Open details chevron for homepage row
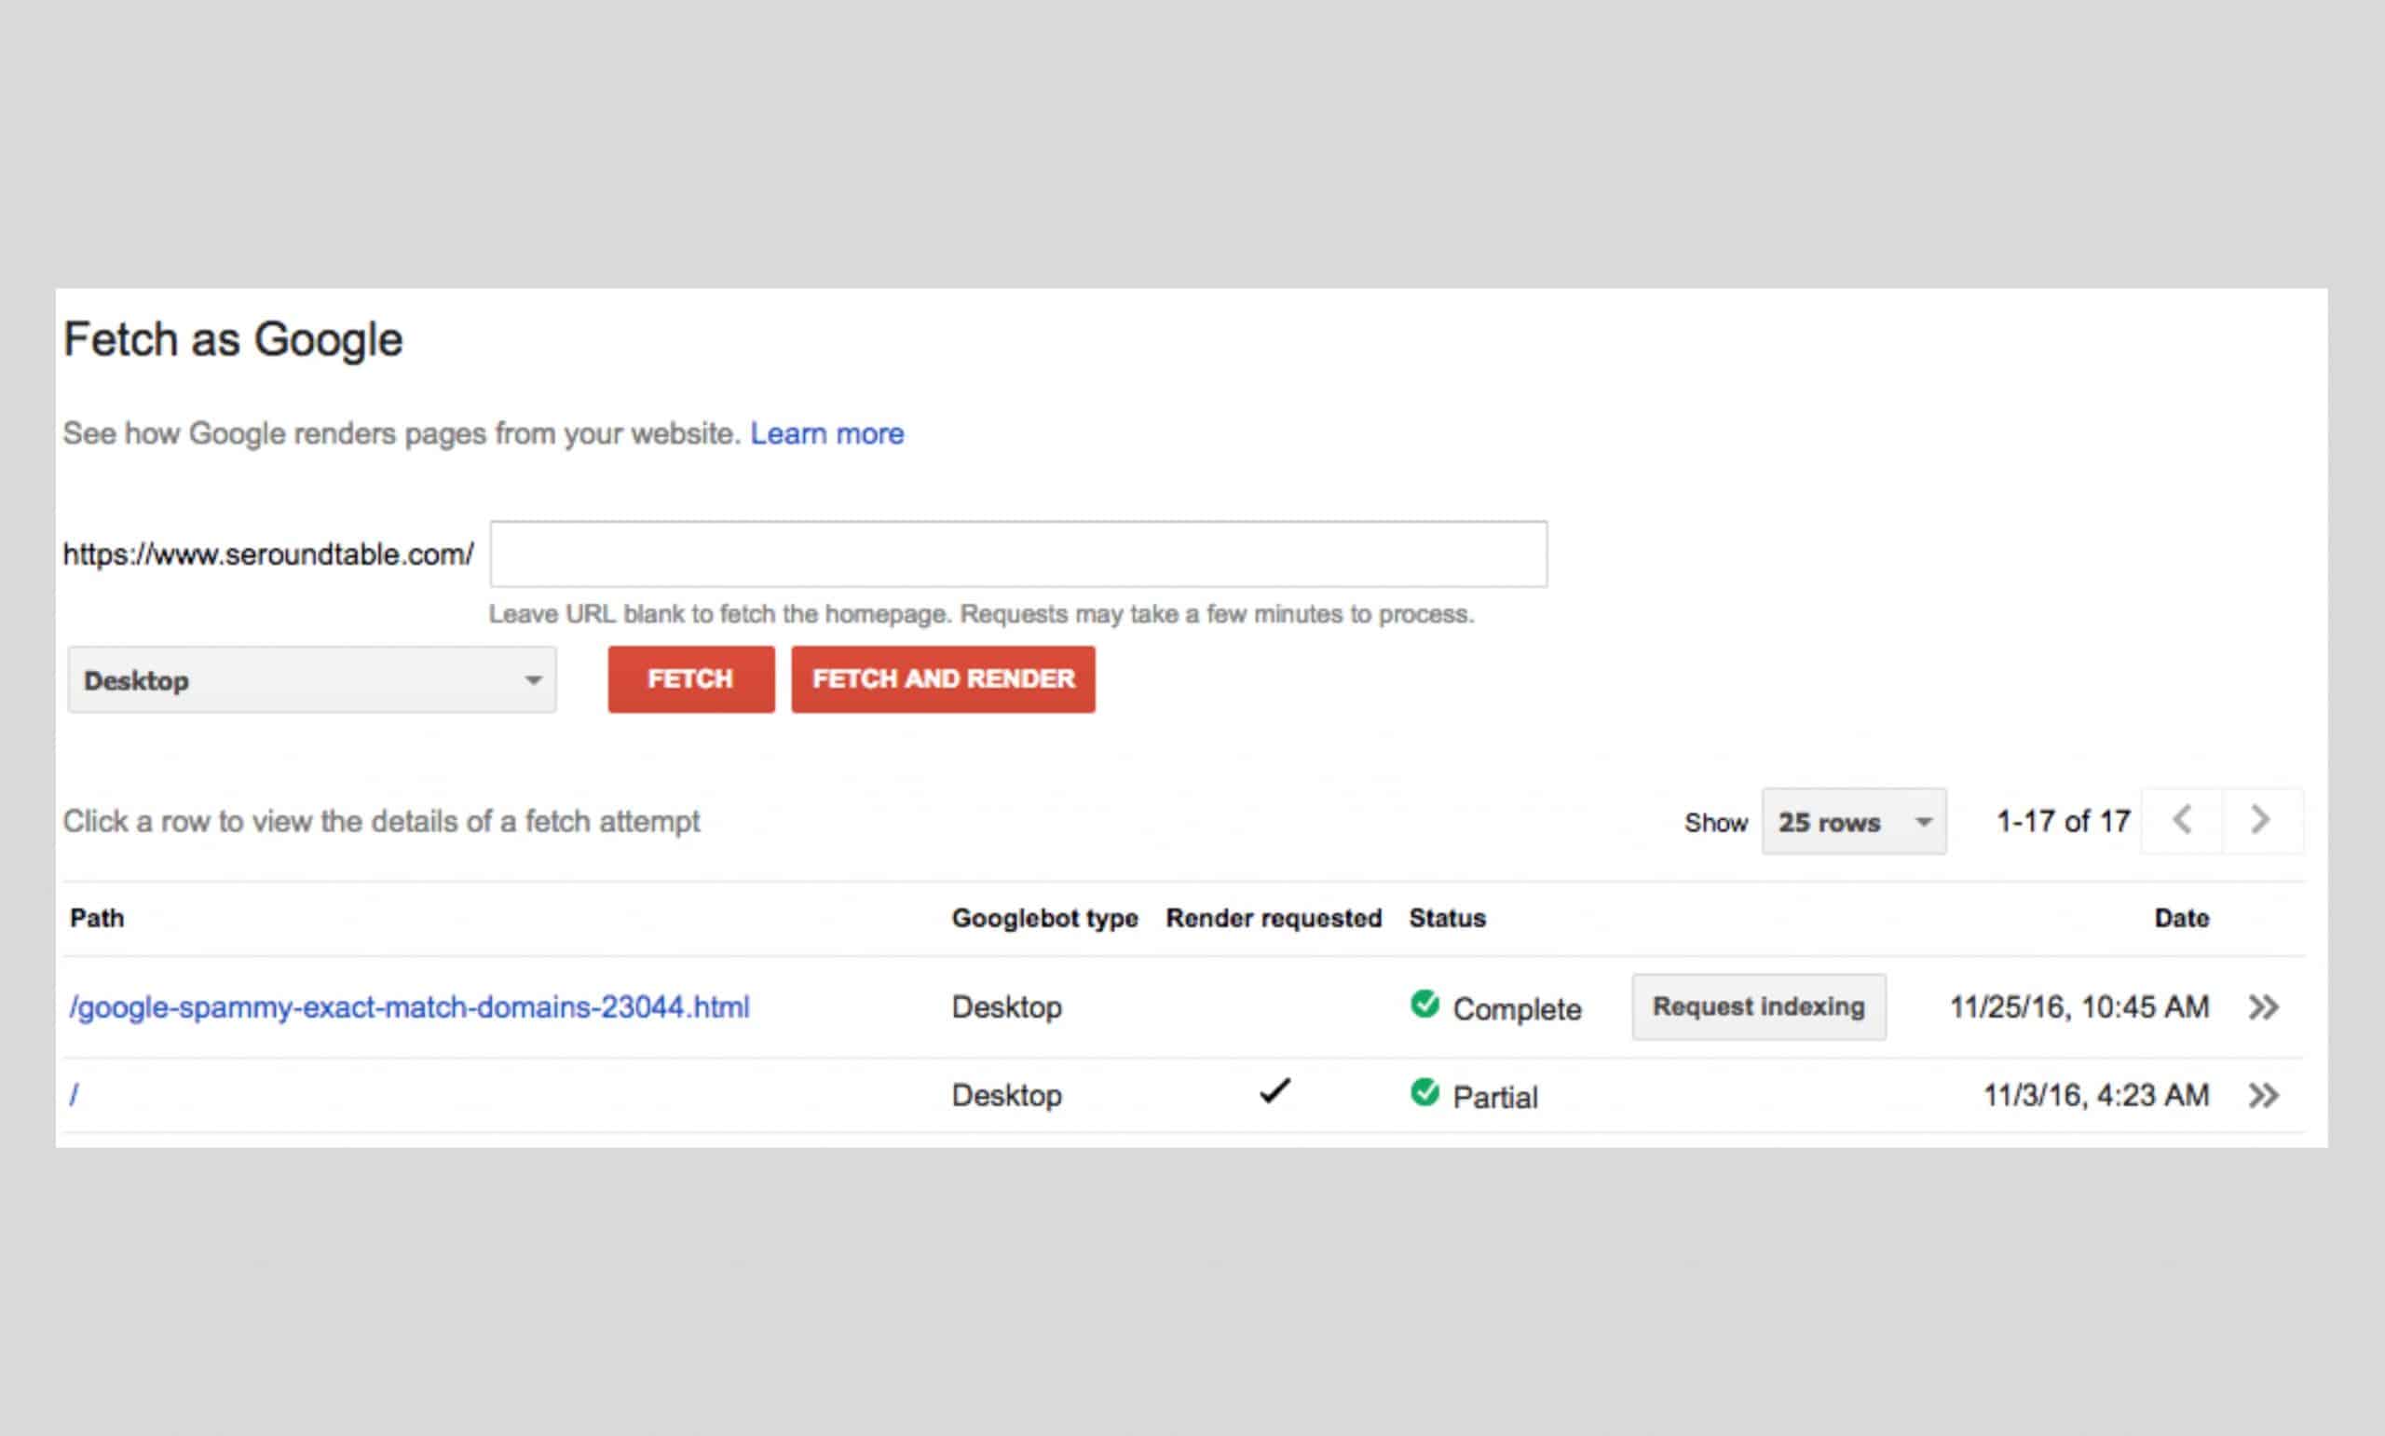The image size is (2385, 1436). [2263, 1095]
